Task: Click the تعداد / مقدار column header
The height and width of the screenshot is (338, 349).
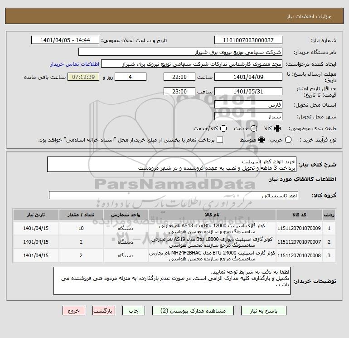Action: [x=81, y=215]
